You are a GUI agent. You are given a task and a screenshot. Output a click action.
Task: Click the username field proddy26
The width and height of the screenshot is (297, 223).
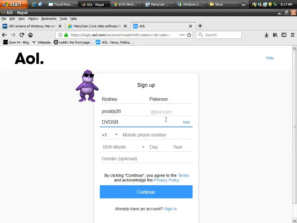coord(125,111)
